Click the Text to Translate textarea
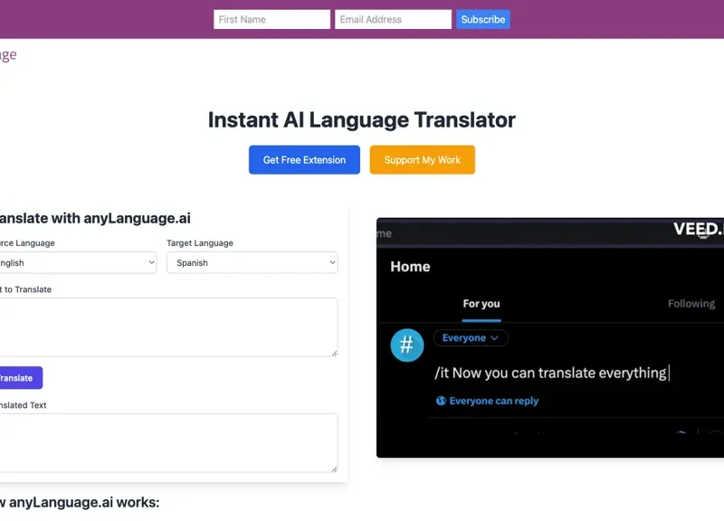The image size is (724, 521). (x=168, y=327)
